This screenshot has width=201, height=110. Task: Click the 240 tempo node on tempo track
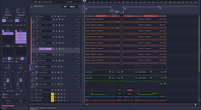pos(158,6)
